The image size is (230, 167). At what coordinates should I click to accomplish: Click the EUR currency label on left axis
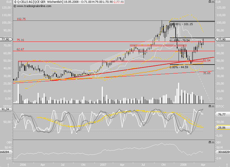[x=9, y=2]
